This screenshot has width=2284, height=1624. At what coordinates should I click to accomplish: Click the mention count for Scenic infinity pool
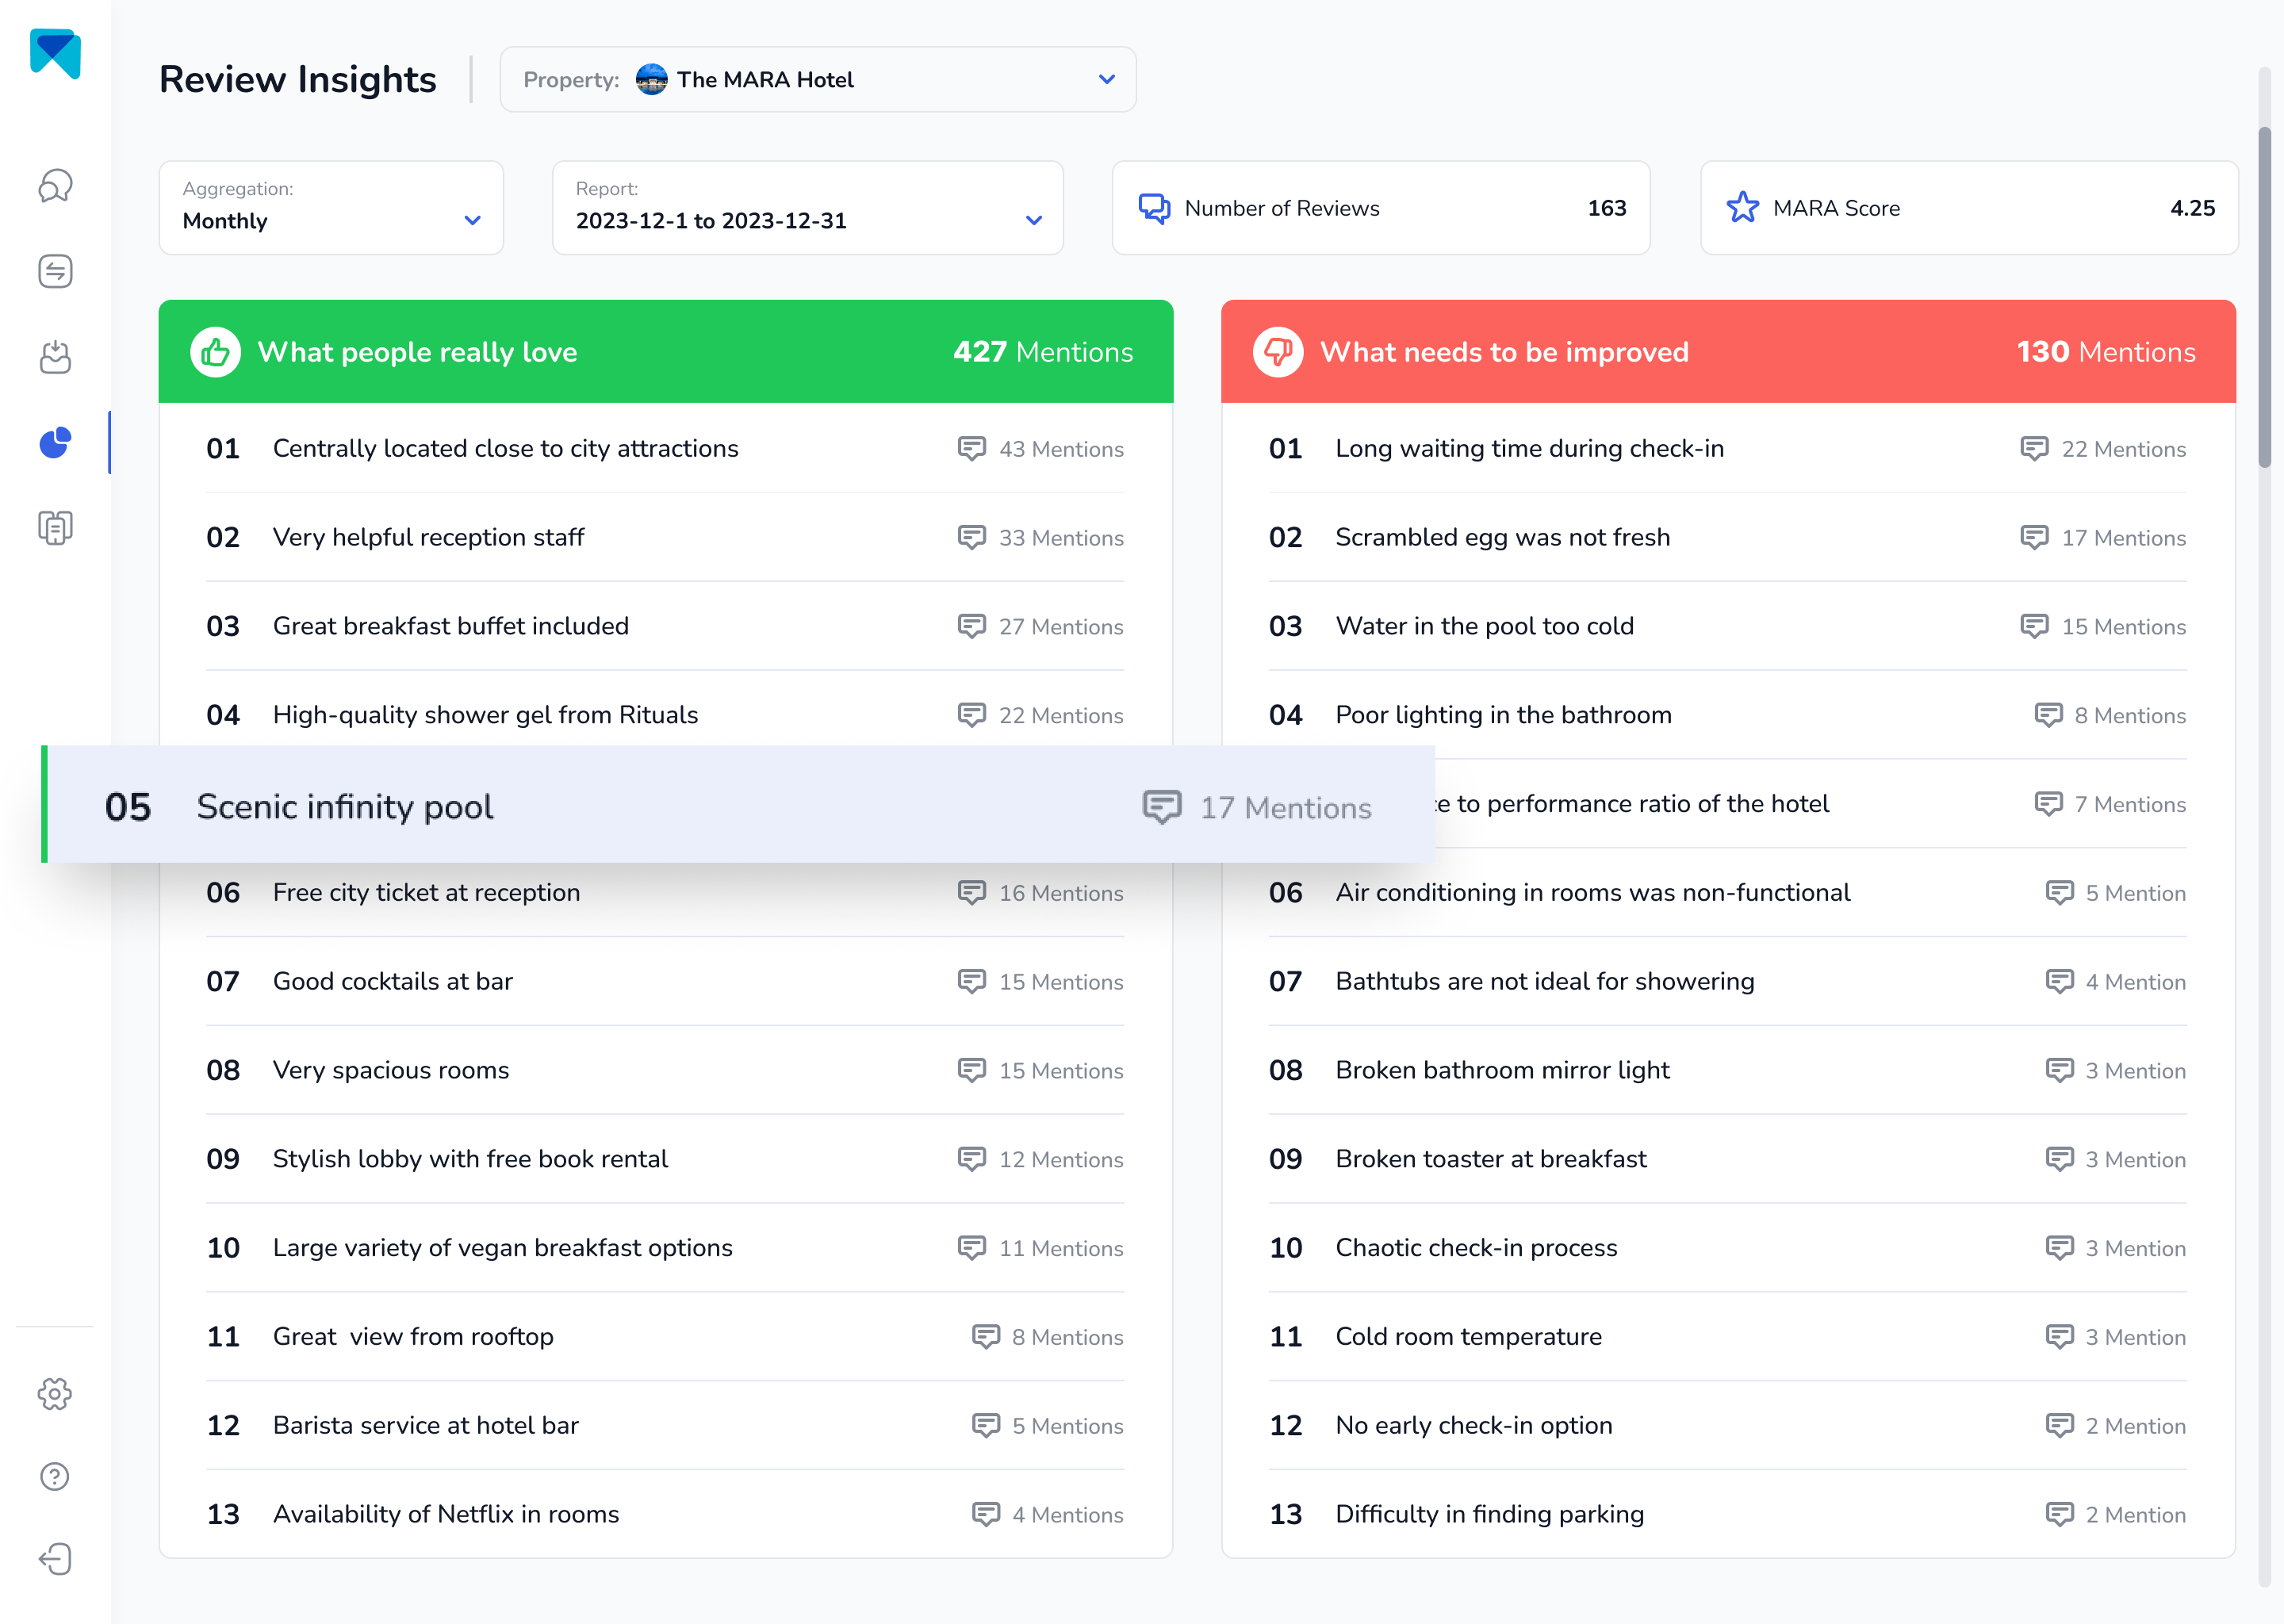coord(1284,806)
